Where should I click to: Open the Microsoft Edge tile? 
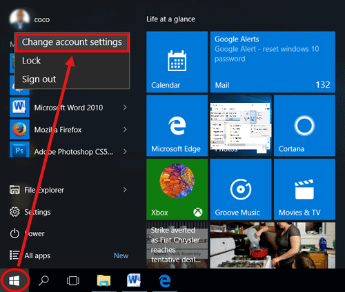point(177,126)
